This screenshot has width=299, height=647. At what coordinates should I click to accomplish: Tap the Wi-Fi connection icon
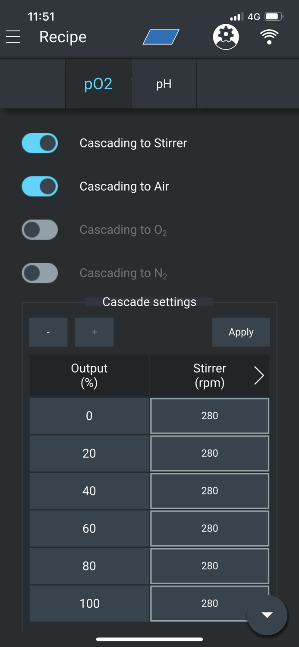(269, 37)
